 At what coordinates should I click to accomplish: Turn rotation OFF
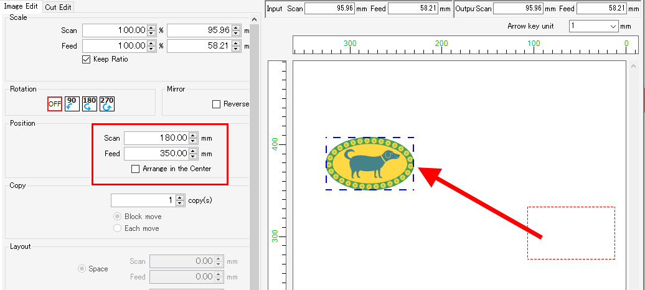55,104
